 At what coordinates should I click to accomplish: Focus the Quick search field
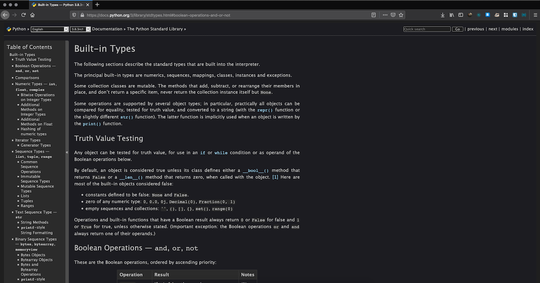(427, 29)
